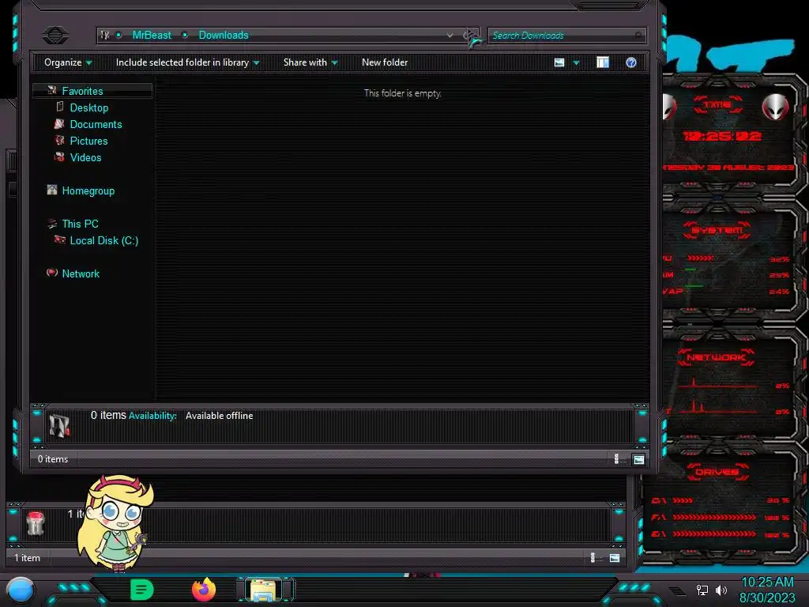The height and width of the screenshot is (607, 809).
Task: Click 'Available offline' in the details pane
Action: [x=220, y=416]
